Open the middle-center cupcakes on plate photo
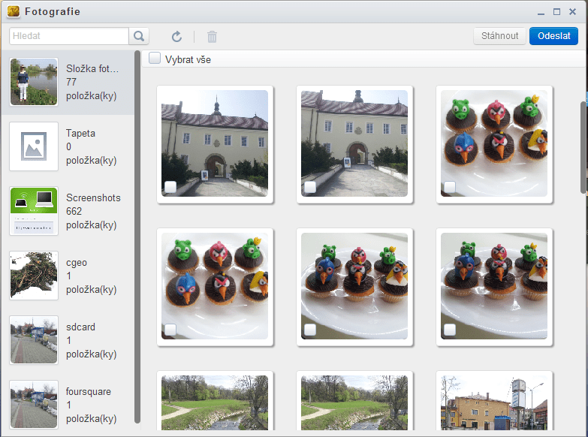This screenshot has height=437, width=588. click(354, 286)
